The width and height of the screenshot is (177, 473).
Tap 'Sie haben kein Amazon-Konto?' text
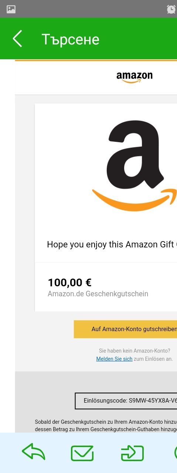point(135,351)
